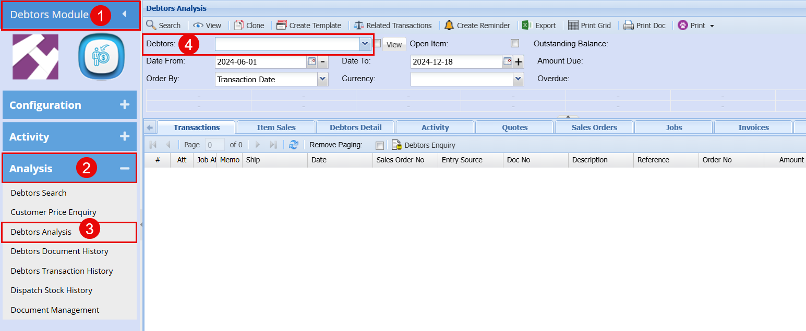Screen dimensions: 806x331
Task: Click the Date From input field
Action: [x=260, y=61]
